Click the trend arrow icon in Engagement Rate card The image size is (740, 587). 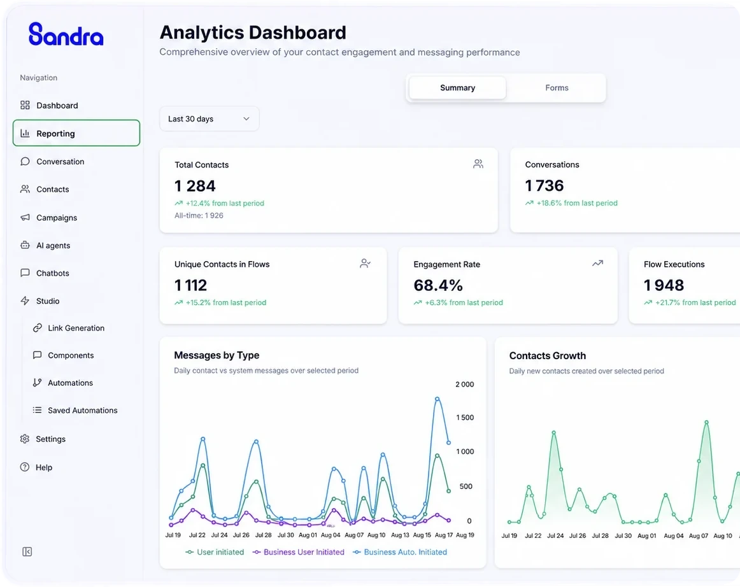tap(597, 264)
